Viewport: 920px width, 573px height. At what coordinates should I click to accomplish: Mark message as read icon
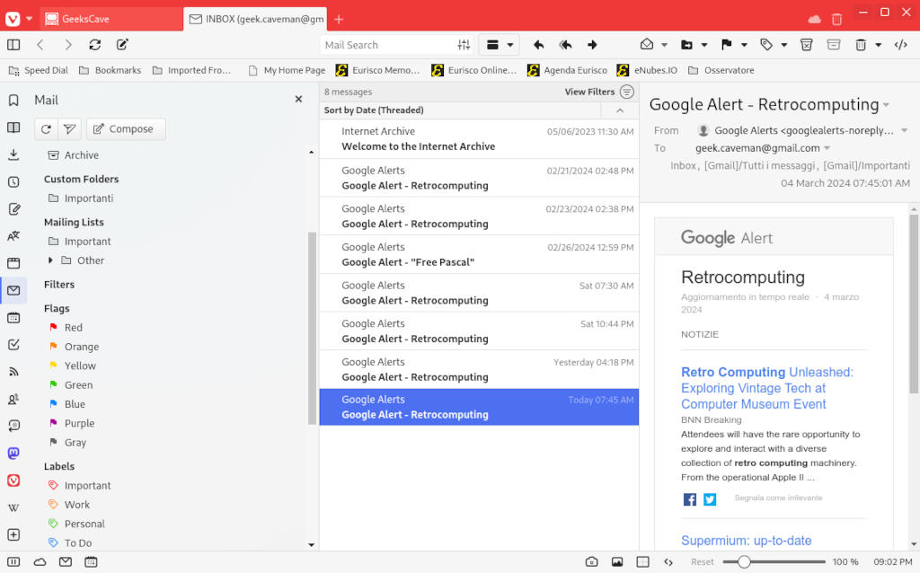pos(647,45)
